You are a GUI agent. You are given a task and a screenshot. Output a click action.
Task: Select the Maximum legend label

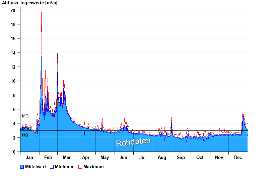(x=93, y=167)
